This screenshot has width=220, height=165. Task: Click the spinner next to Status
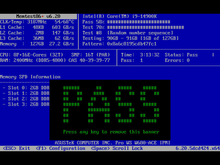point(213,55)
